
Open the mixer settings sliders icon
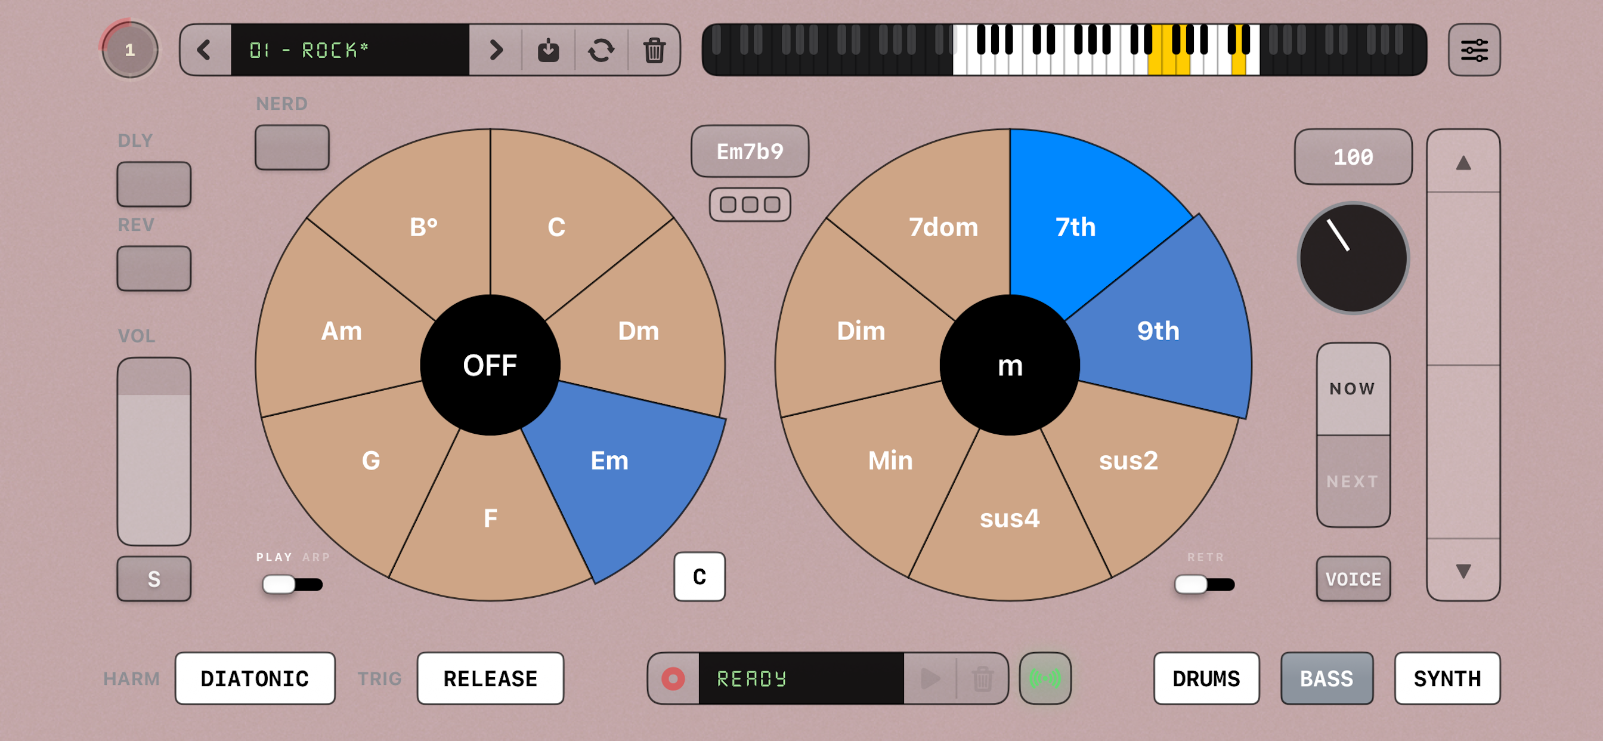point(1474,50)
